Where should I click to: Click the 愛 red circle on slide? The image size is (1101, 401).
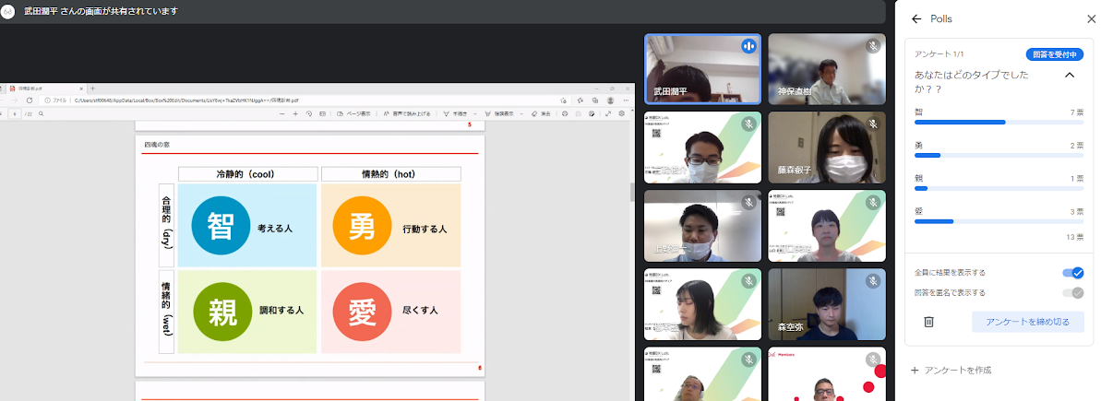click(363, 312)
